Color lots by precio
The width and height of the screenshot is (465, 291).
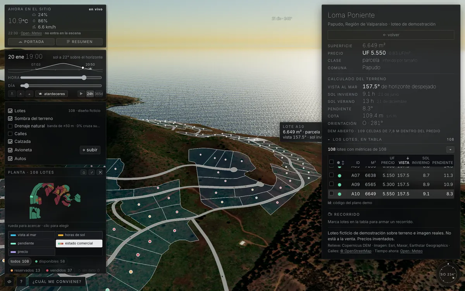[32, 252]
